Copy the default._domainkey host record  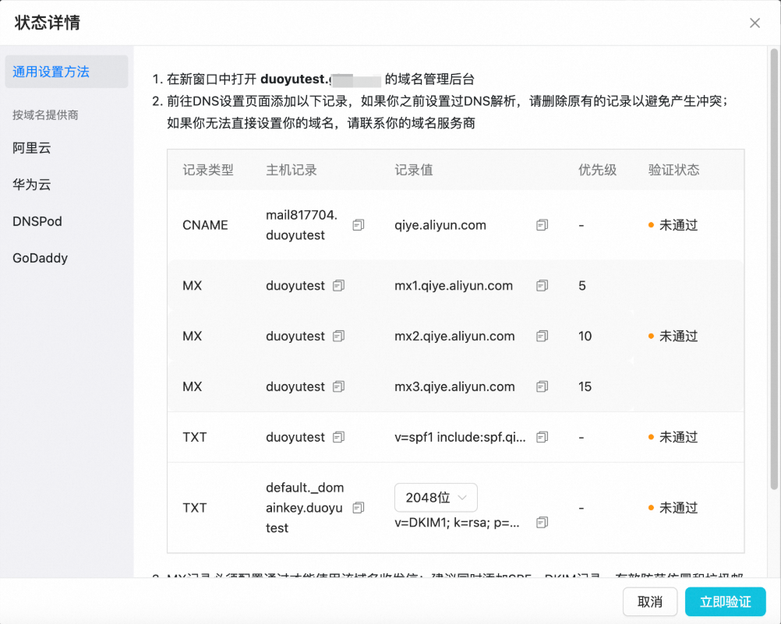[x=358, y=508]
